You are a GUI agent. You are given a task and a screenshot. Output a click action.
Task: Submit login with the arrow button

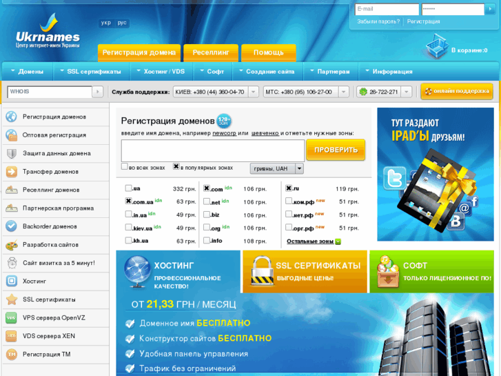coord(489,9)
